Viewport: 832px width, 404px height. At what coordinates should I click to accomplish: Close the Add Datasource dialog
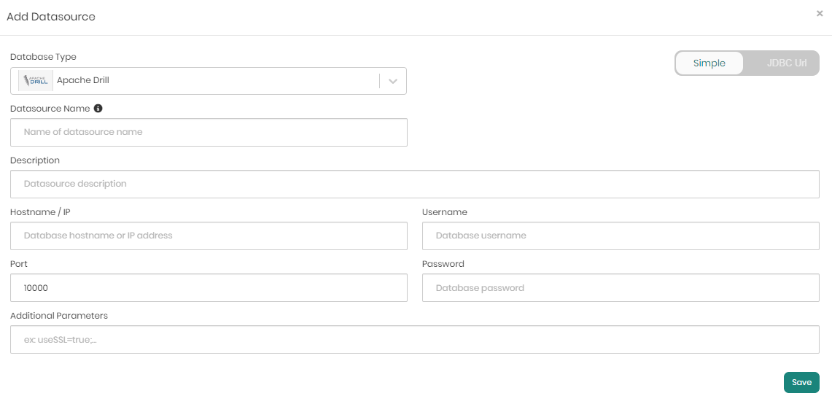point(820,13)
